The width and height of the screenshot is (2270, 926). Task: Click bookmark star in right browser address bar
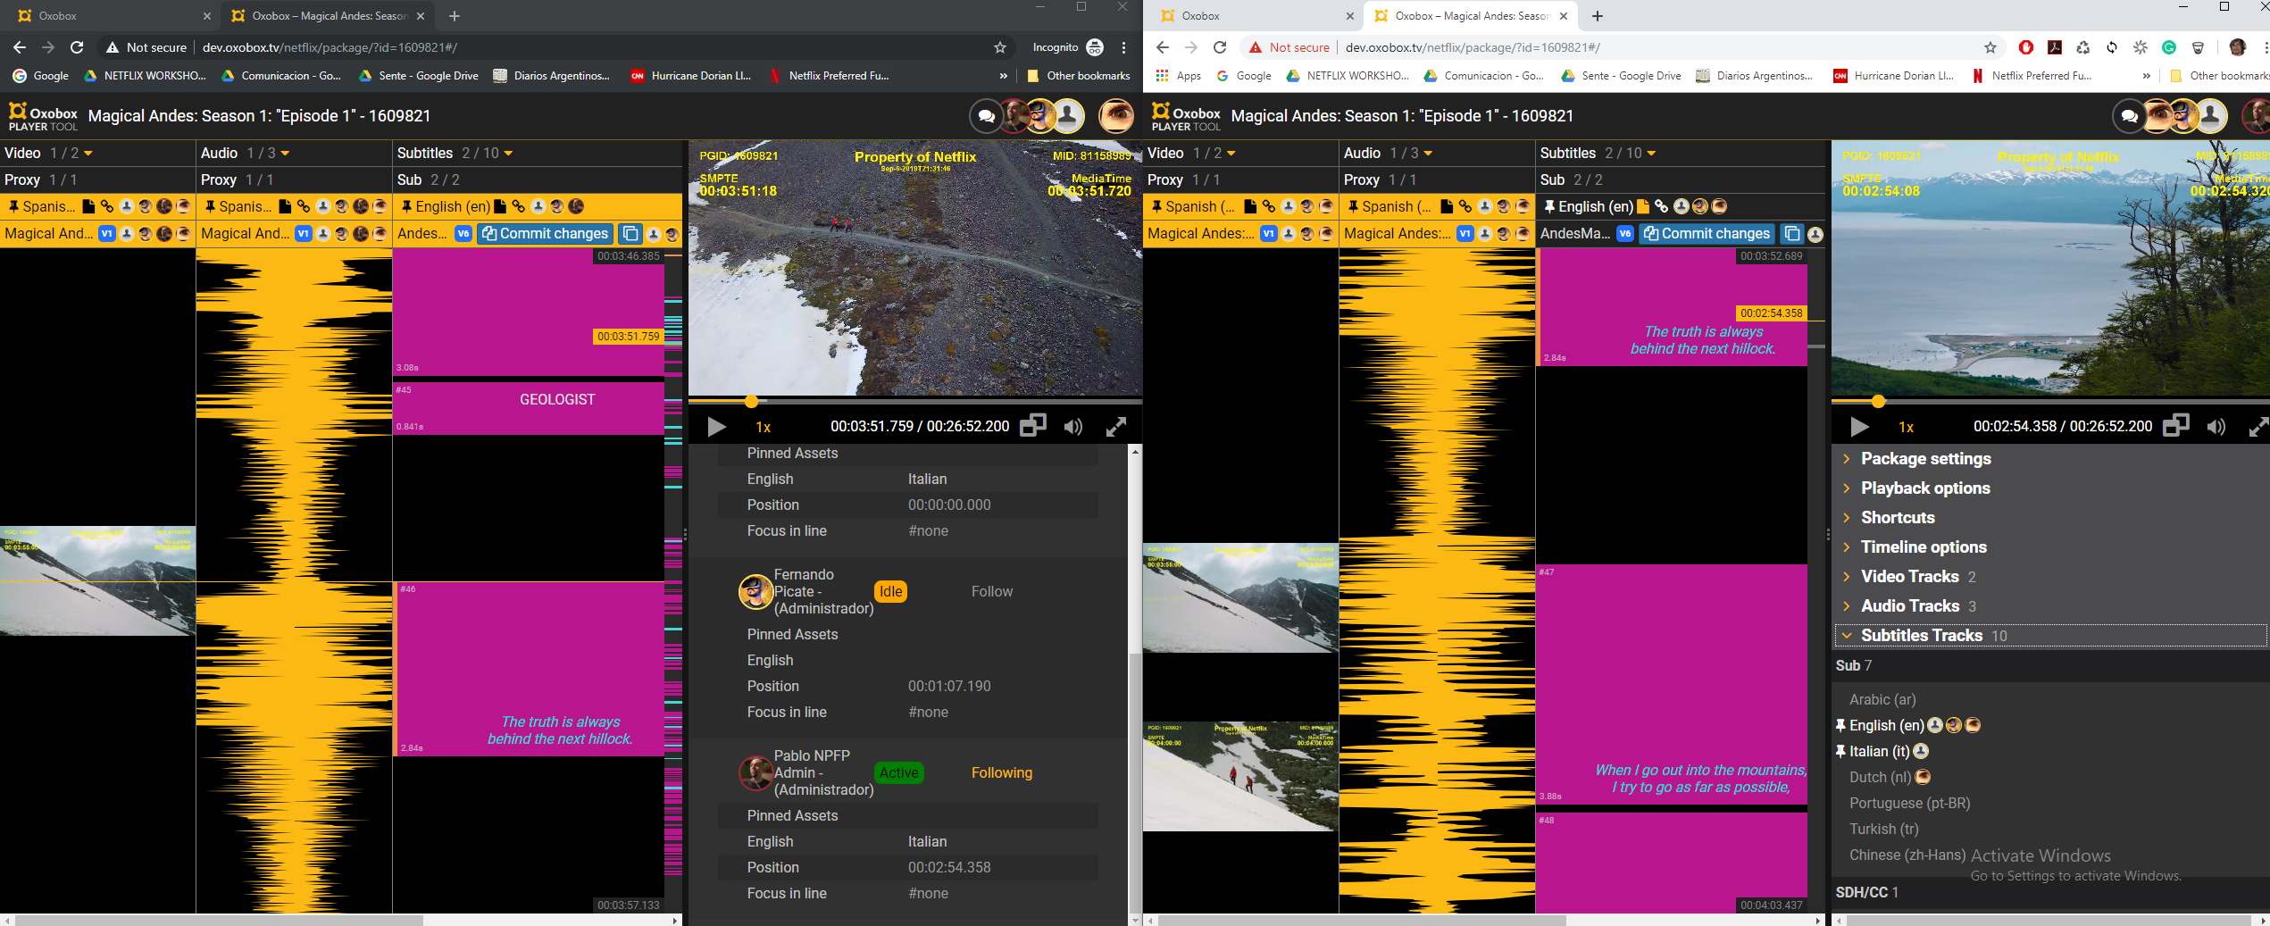tap(1990, 47)
